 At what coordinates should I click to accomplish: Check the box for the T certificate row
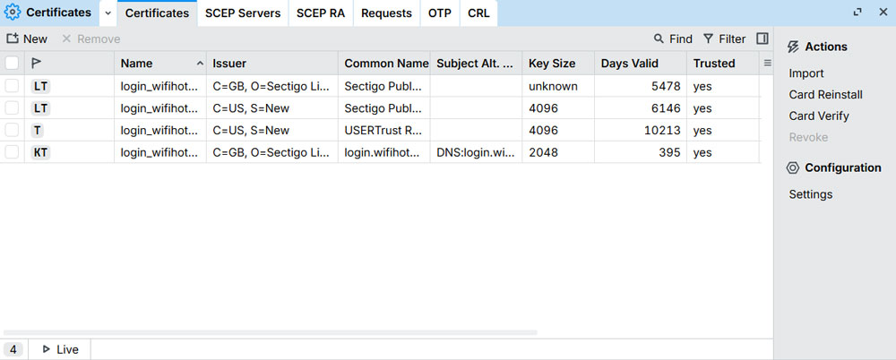12,130
